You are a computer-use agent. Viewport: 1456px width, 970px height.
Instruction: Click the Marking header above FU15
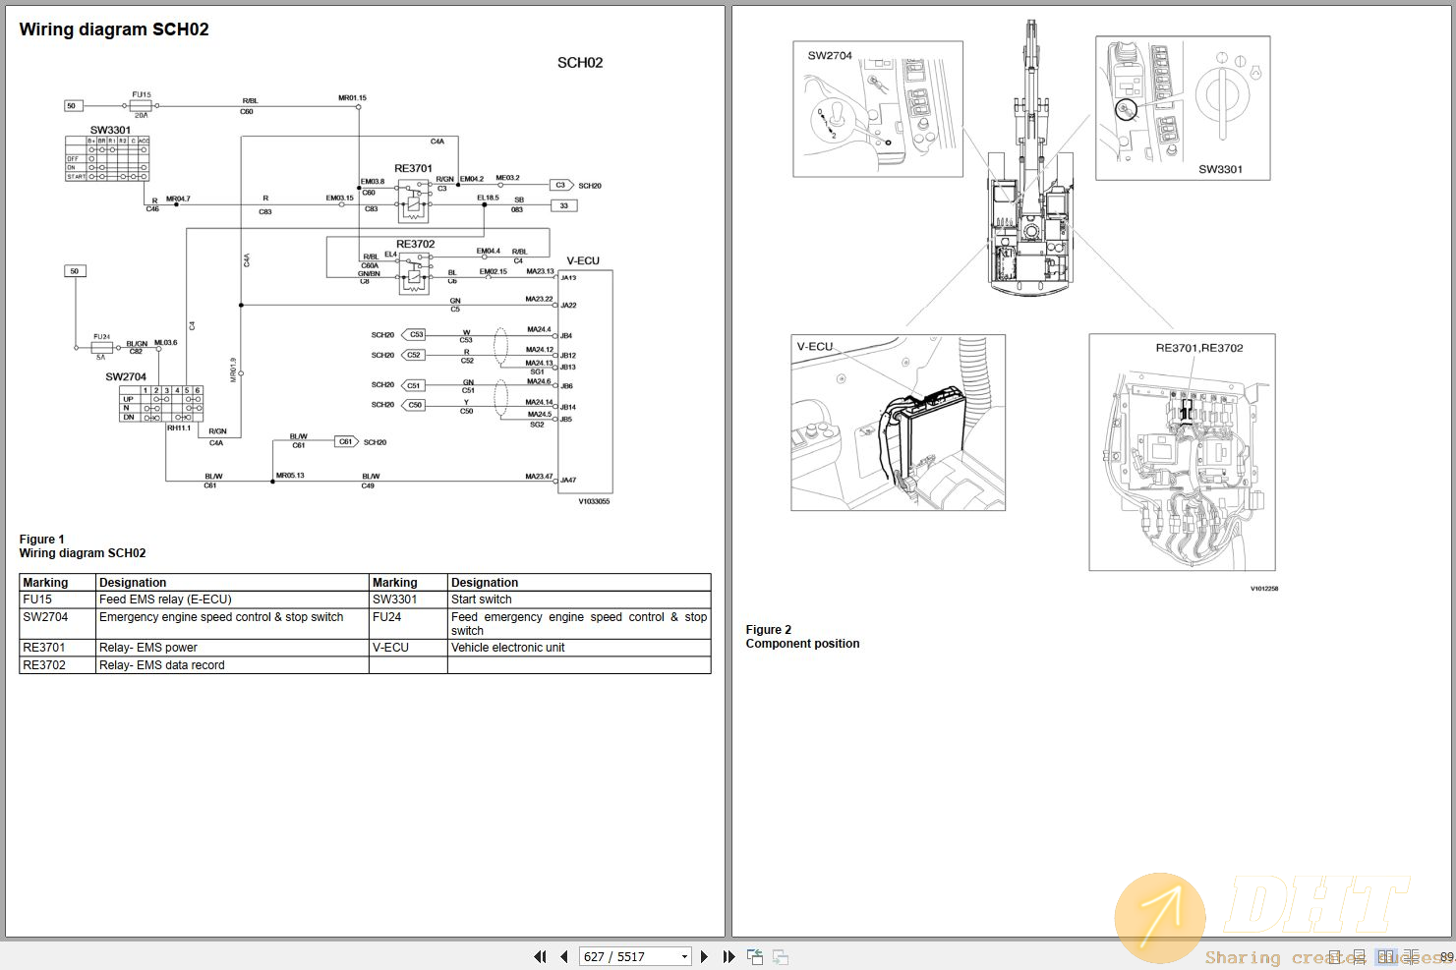click(57, 583)
